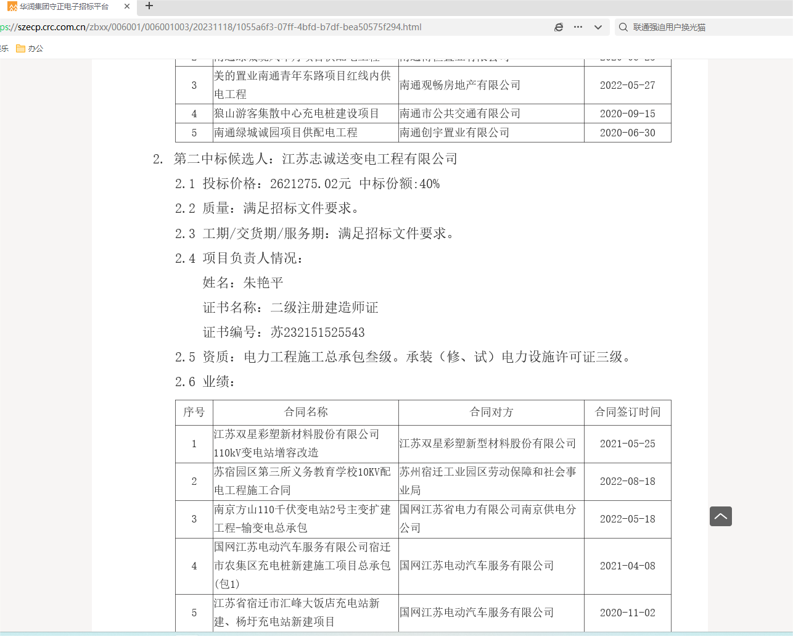Select the 华润集团守正电子招标平台 tab
Image resolution: width=793 pixels, height=636 pixels.
[64, 7]
